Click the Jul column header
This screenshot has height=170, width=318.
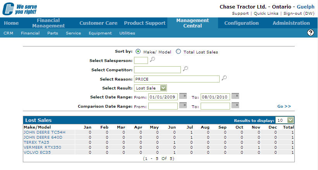[190, 127]
